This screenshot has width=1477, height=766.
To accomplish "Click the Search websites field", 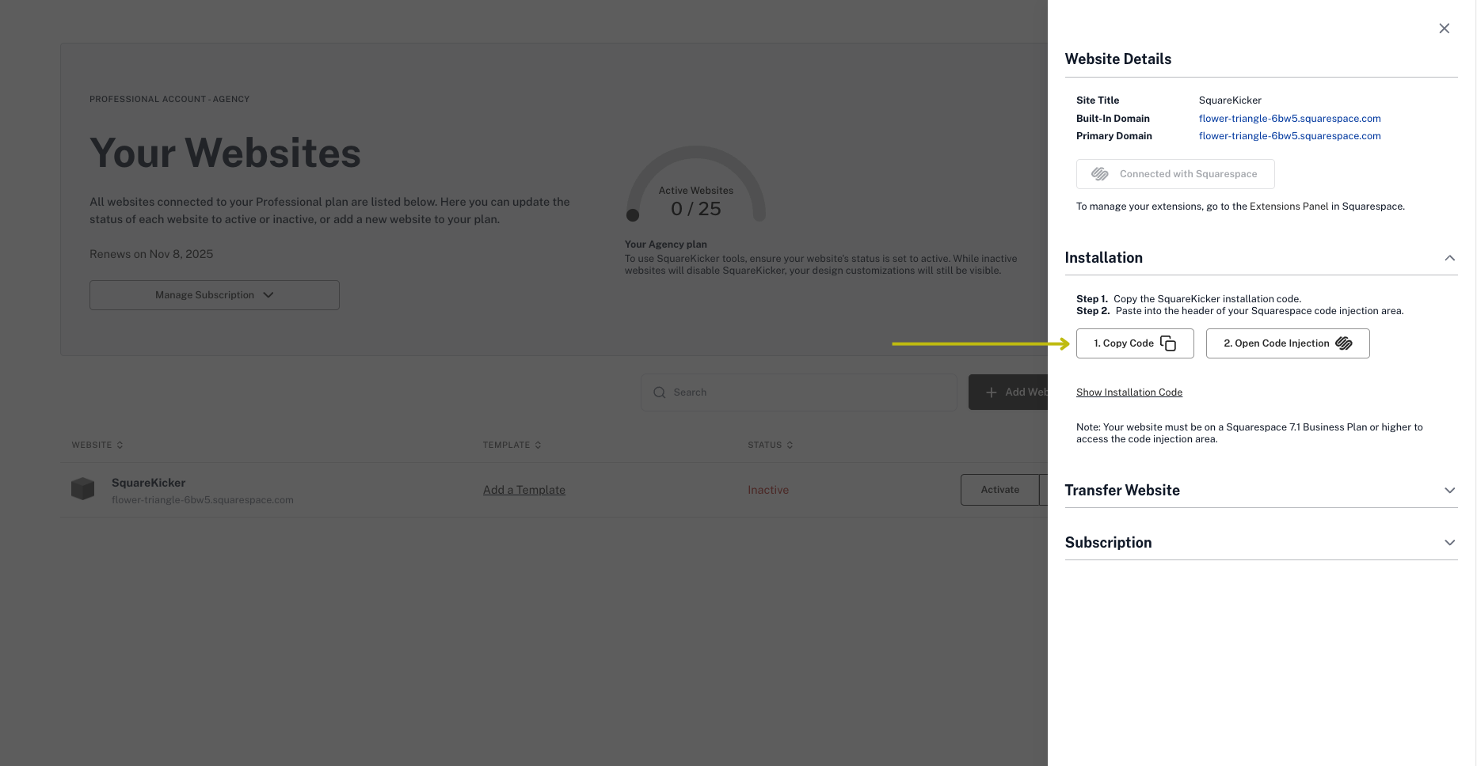I will click(x=799, y=392).
